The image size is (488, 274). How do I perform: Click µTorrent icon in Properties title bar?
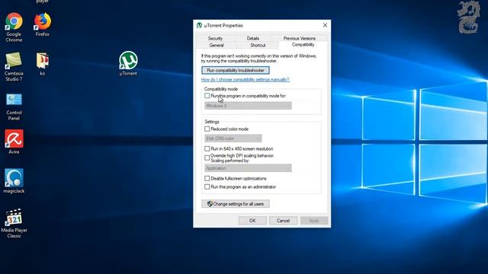[x=199, y=25]
